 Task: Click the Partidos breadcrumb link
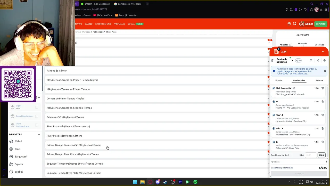[86, 32]
